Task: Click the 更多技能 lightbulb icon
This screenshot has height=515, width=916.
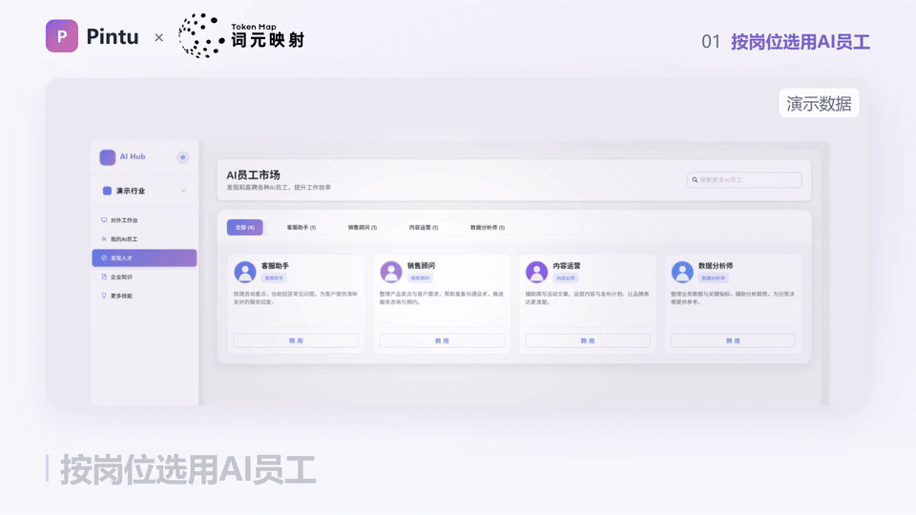Action: point(104,296)
